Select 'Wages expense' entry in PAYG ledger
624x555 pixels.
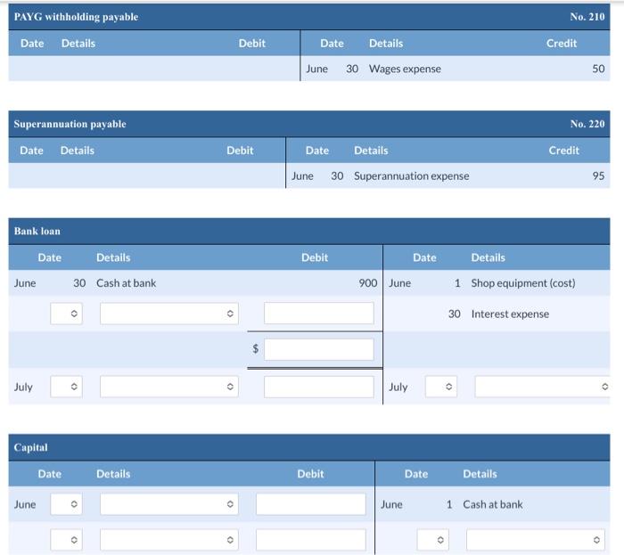click(405, 69)
